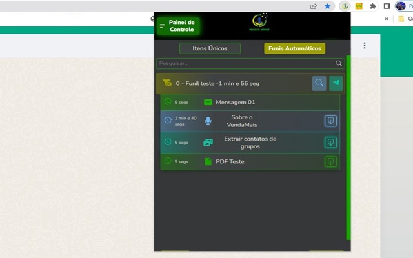The width and height of the screenshot is (413, 258).
Task: Click the search magnifier icon in Pesquisar field
Action: [339, 63]
